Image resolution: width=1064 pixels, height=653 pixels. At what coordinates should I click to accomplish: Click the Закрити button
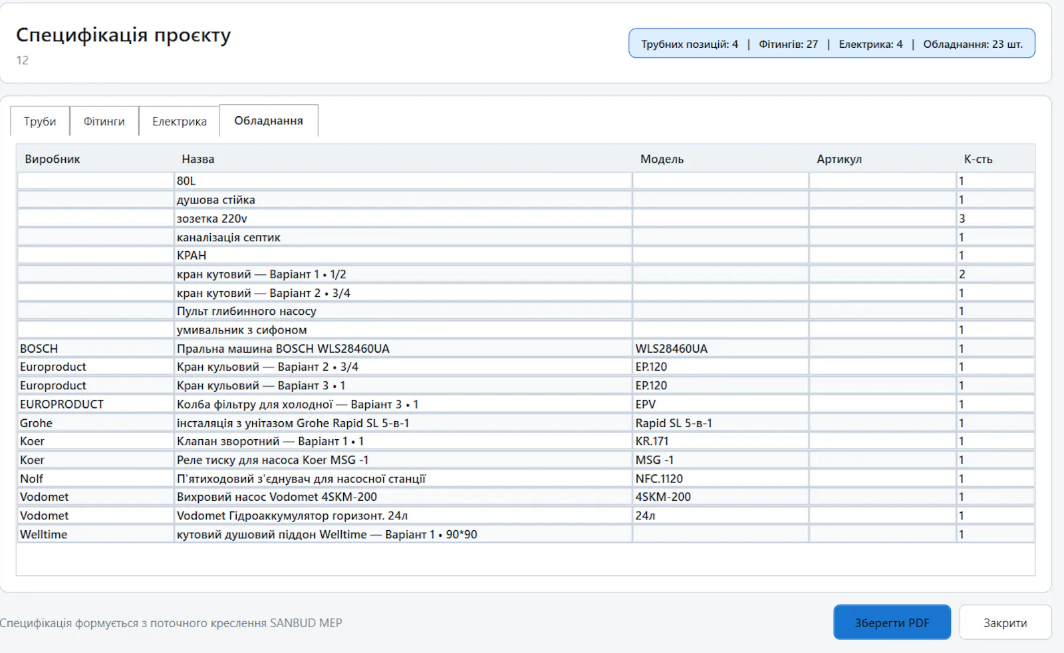1005,622
